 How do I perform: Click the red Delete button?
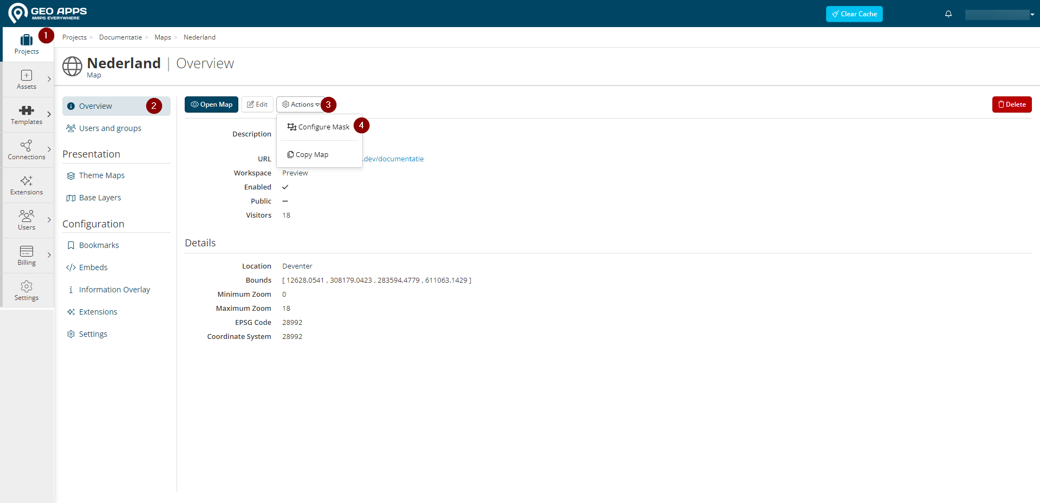pos(1012,104)
